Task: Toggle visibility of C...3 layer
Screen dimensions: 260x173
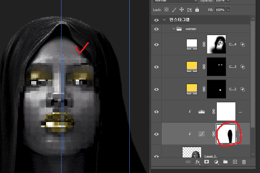Action: point(156,67)
